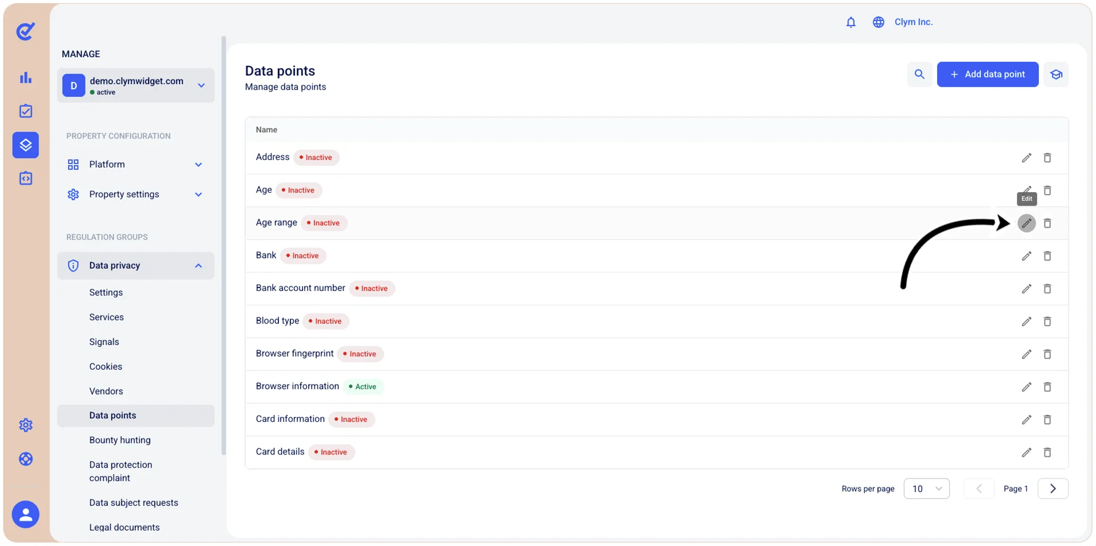Open the Cookies menu item

pos(106,366)
